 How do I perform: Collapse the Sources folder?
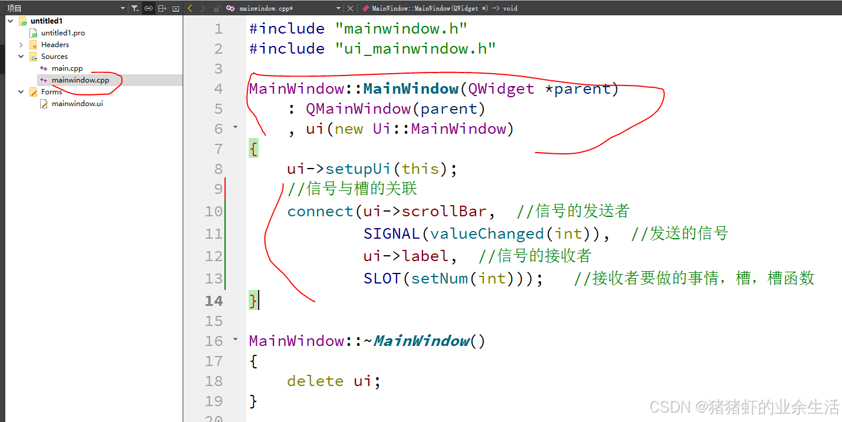click(21, 57)
